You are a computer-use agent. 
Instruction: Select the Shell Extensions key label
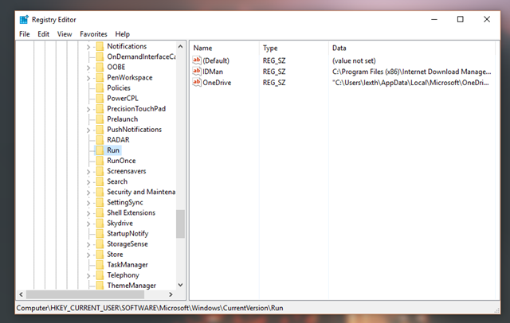(x=131, y=212)
